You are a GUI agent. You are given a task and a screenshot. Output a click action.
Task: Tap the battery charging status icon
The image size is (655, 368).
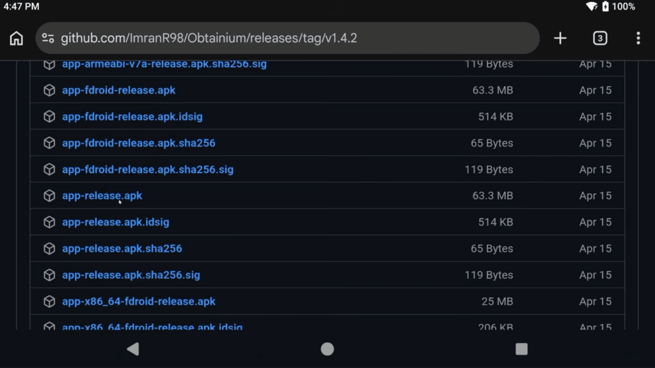point(605,6)
